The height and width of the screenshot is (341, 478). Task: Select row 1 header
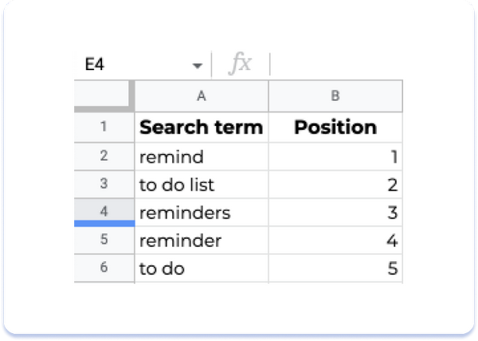pos(104,127)
